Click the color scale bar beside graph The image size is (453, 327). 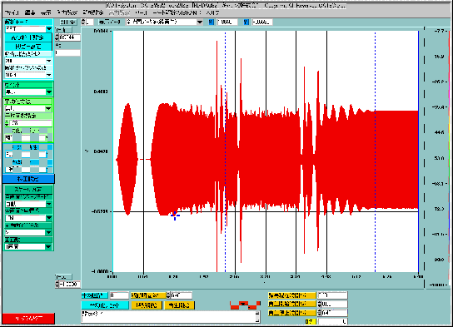[449, 157]
